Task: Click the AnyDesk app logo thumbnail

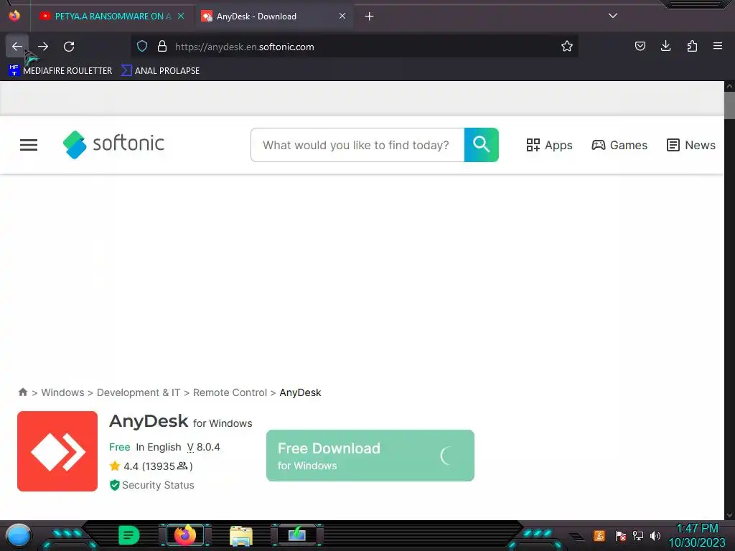Action: click(57, 451)
